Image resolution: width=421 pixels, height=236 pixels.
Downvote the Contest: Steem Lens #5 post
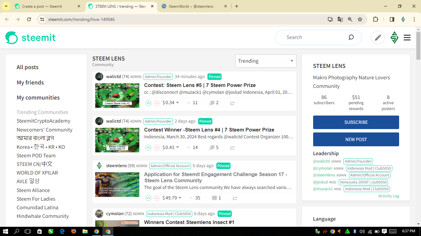157,103
